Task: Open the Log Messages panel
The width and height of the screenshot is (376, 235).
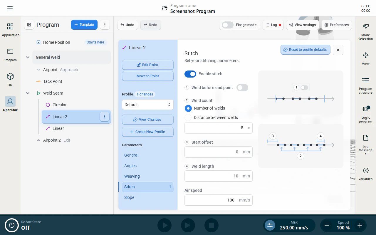Action: click(x=365, y=145)
